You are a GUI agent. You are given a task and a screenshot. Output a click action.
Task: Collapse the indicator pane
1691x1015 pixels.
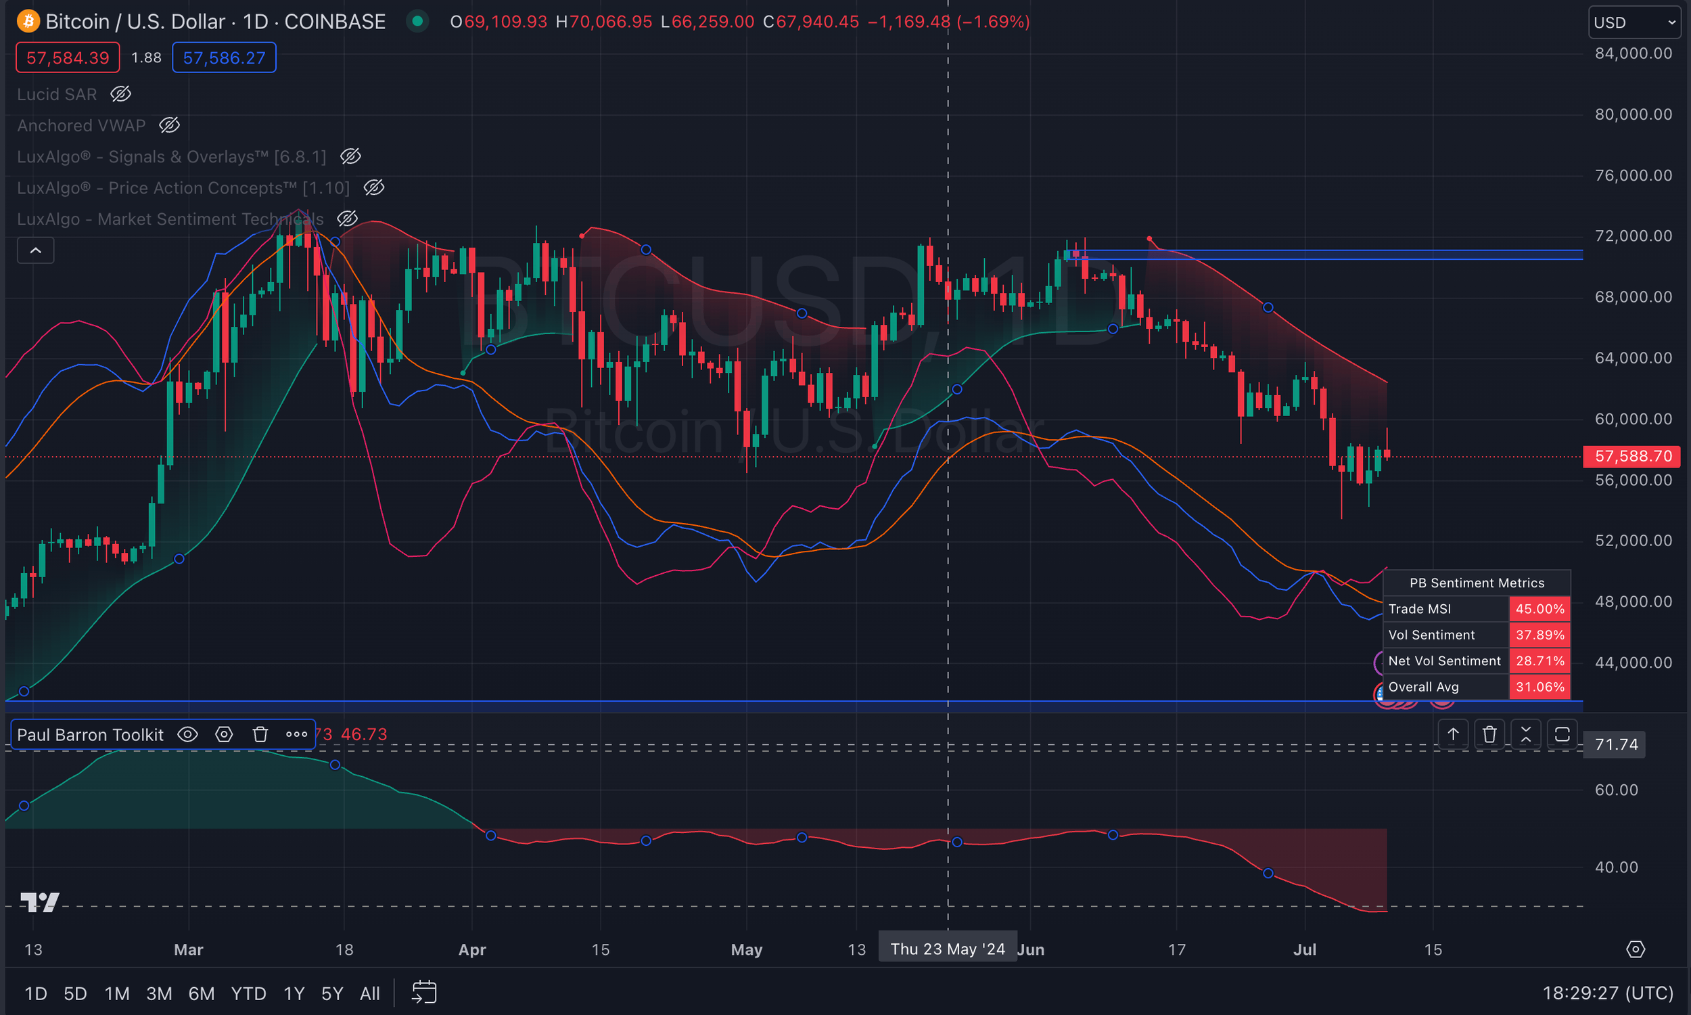click(x=1525, y=735)
